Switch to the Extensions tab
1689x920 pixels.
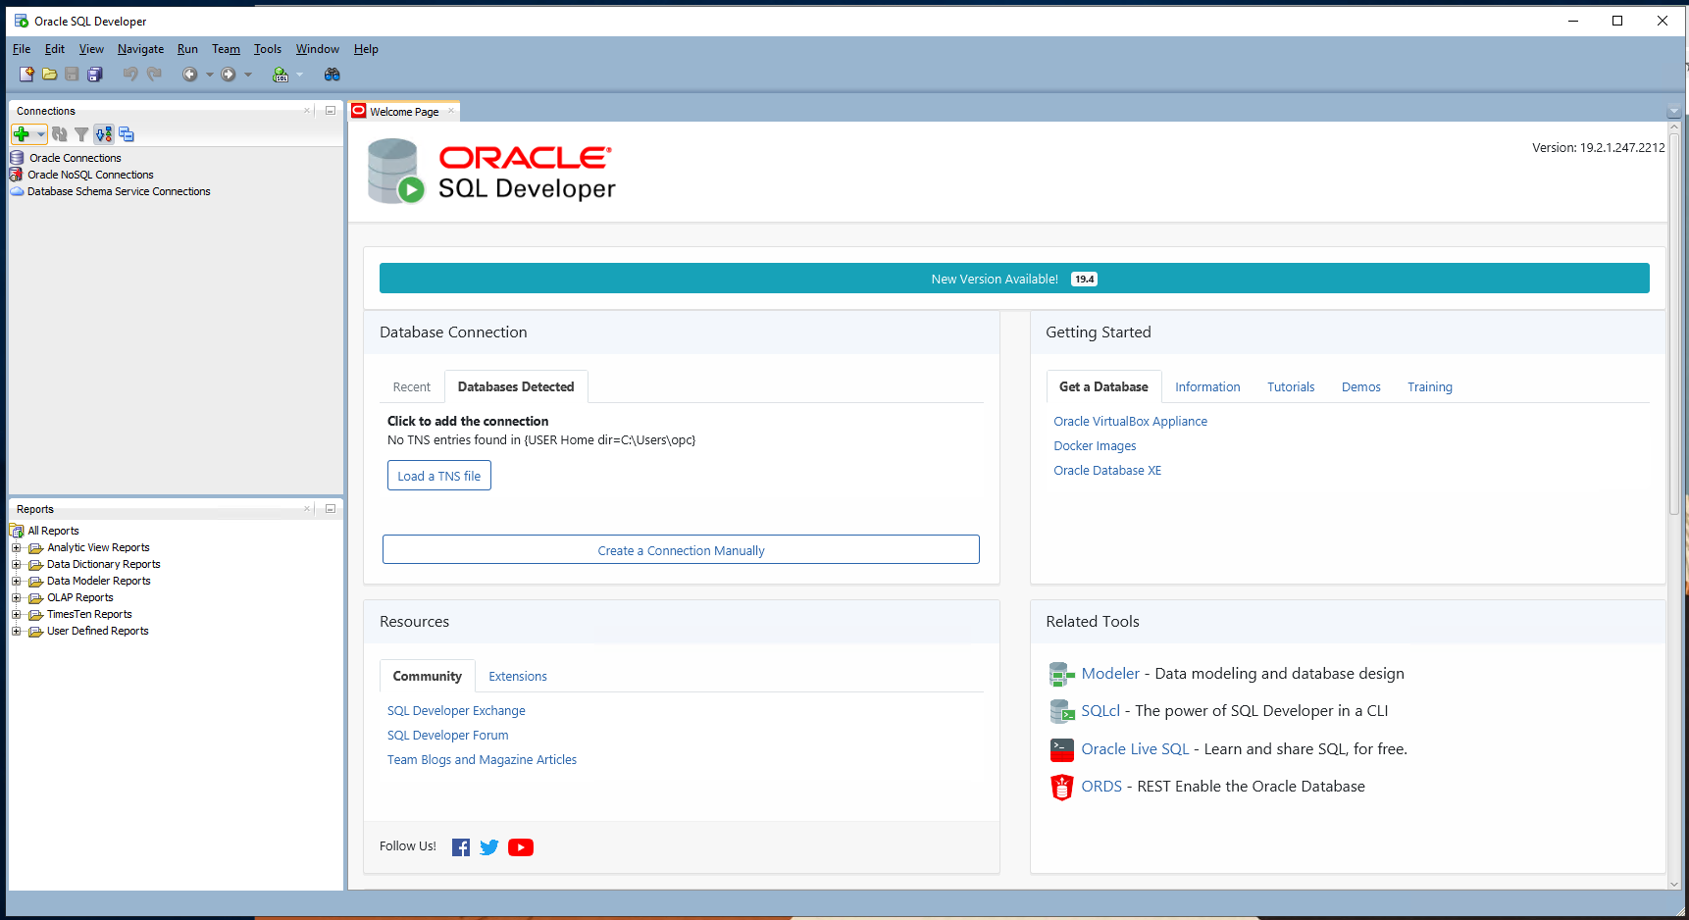click(x=518, y=677)
